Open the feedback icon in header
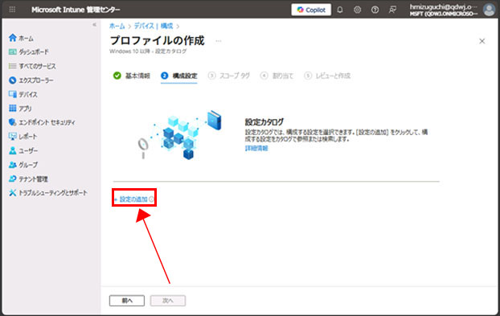 [x=392, y=10]
